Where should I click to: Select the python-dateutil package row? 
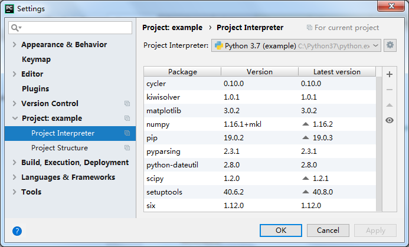click(260, 164)
